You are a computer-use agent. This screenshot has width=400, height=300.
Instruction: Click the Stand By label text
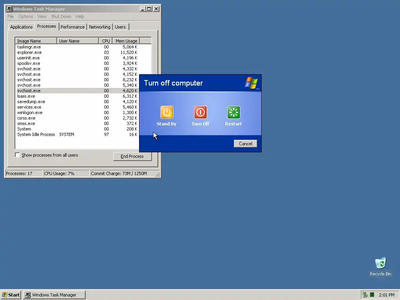(166, 124)
